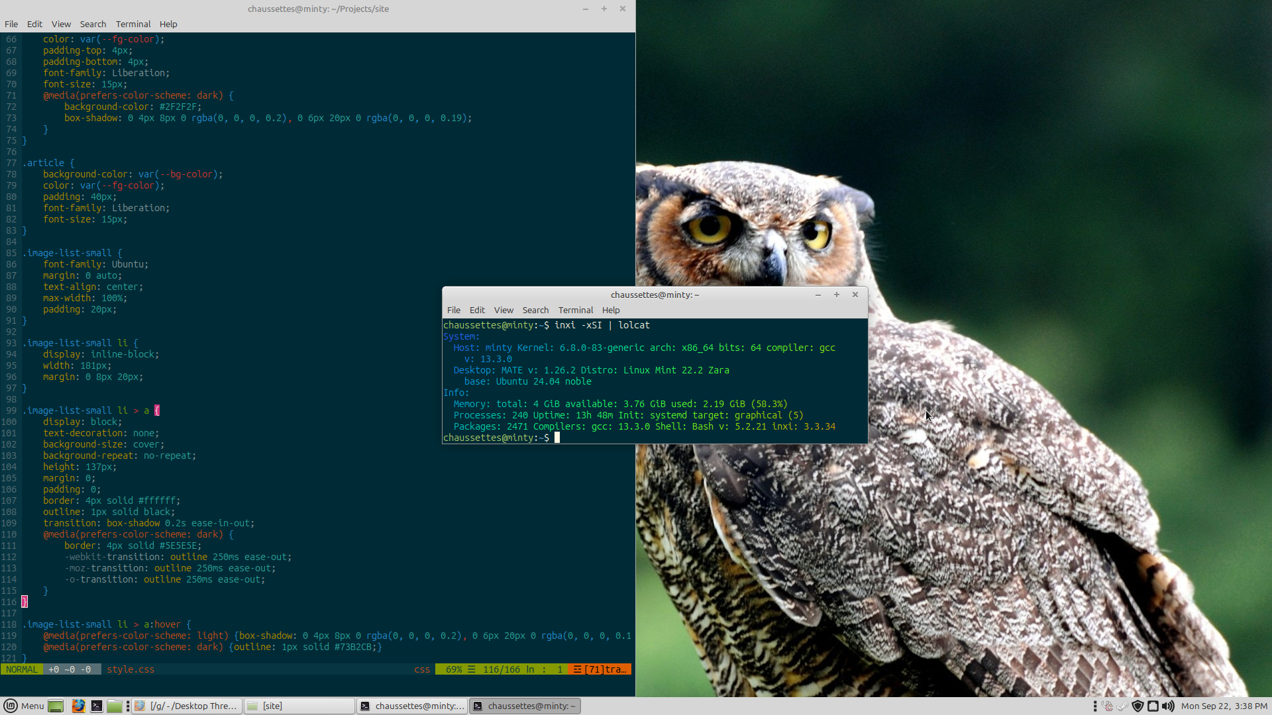Maximize the ~/Projects/site terminal window
This screenshot has width=1272, height=715.
(604, 9)
